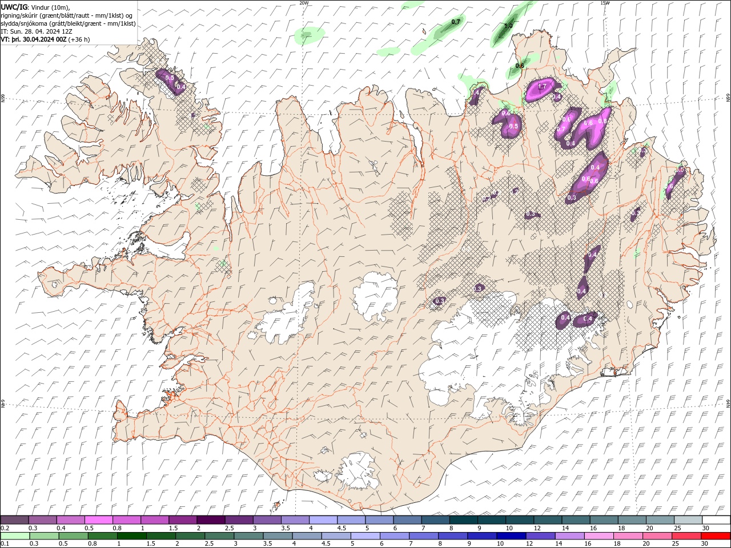Click the 'Vindur (10m)' header text
Image resolution: width=731 pixels, height=548 pixels.
pos(50,7)
